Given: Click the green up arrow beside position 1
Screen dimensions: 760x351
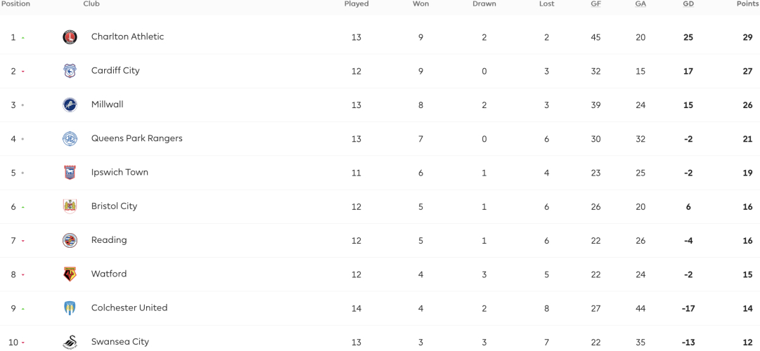Looking at the screenshot, I should [x=22, y=37].
